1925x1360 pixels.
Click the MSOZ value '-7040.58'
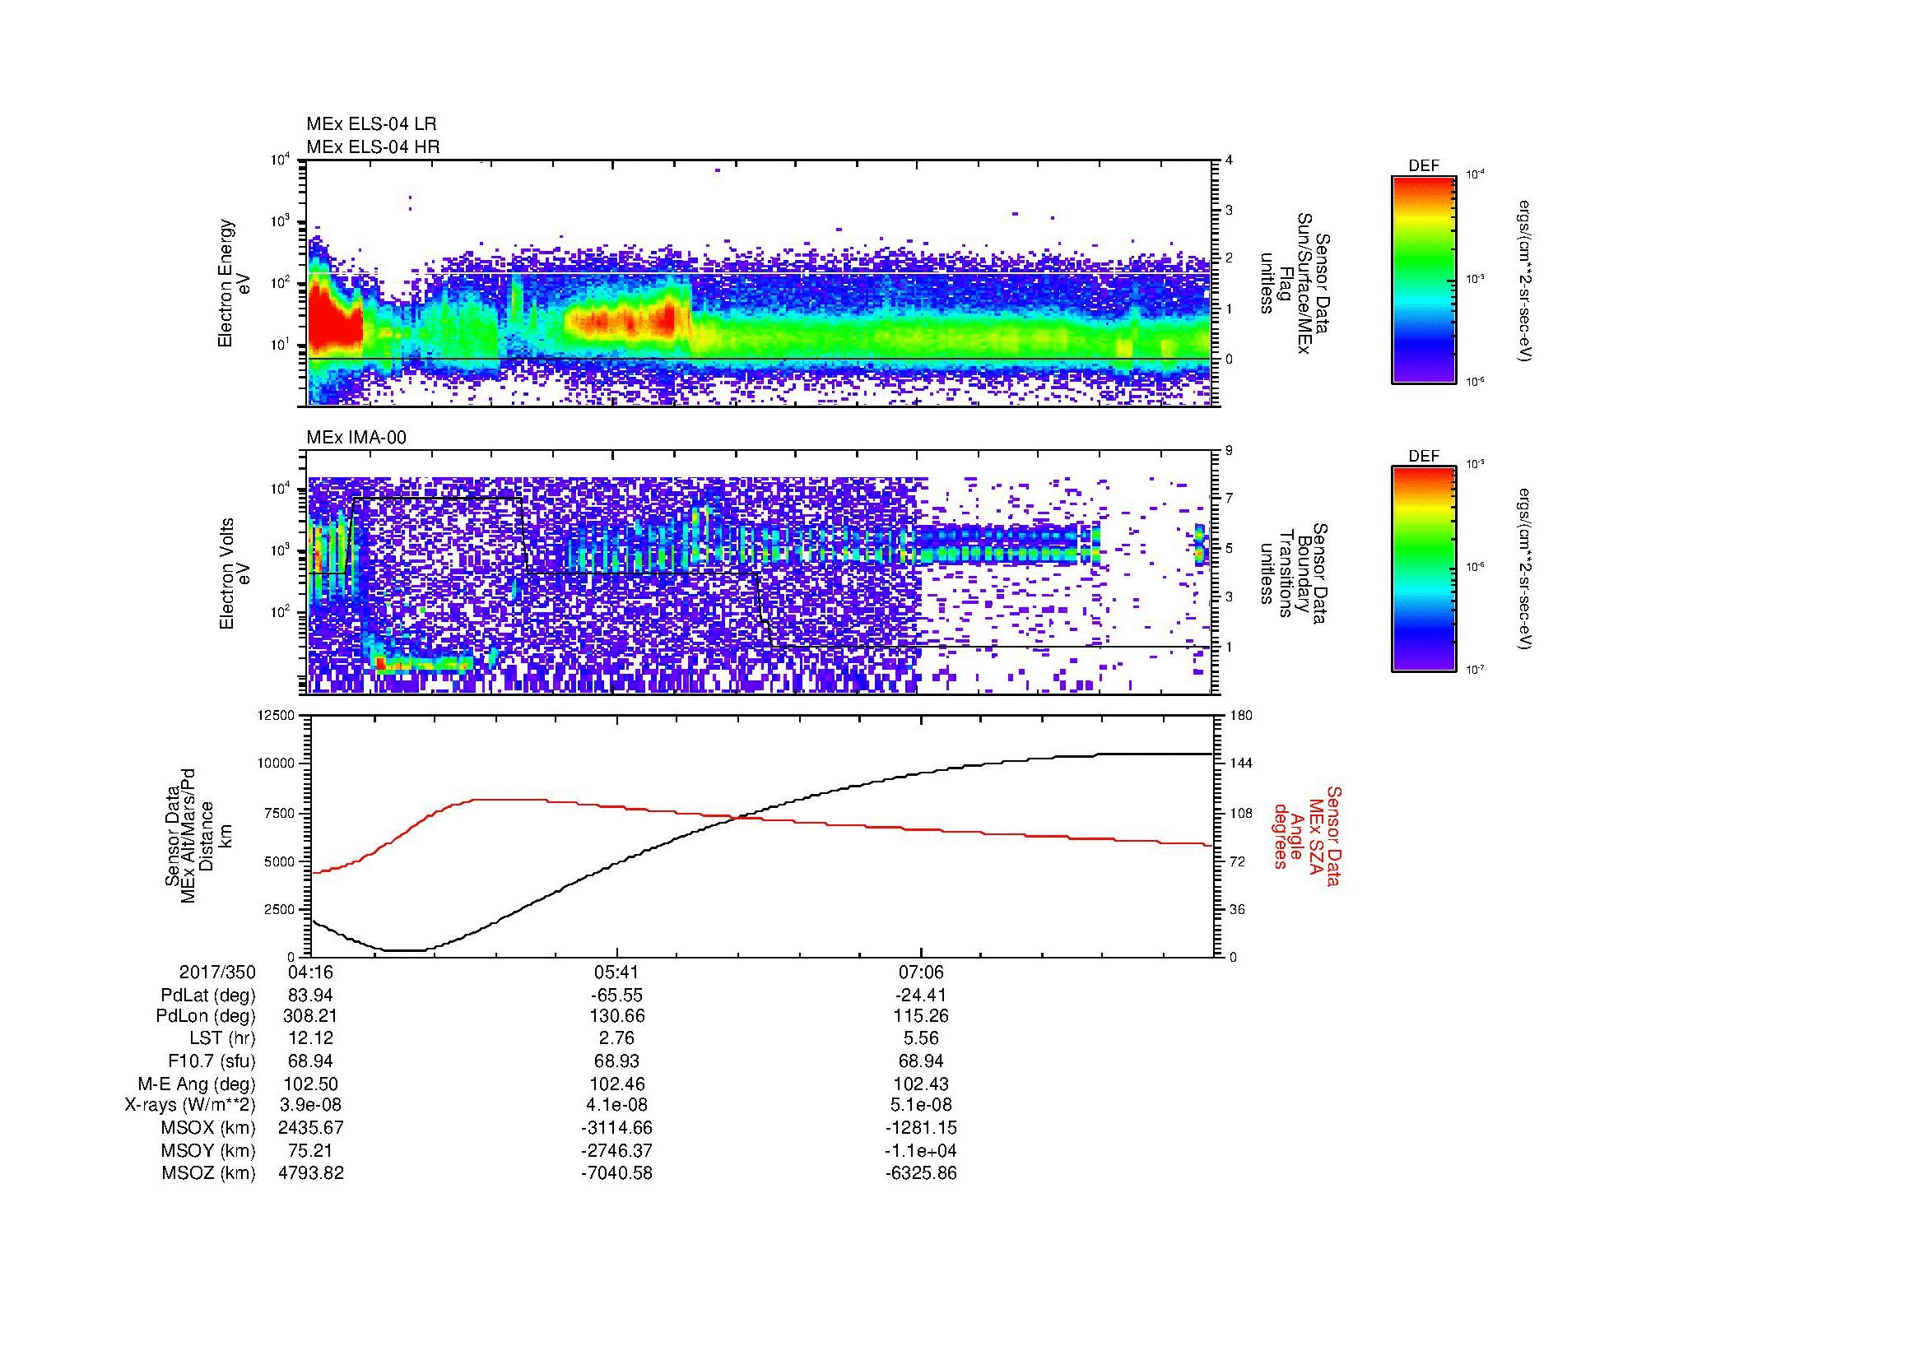pos(616,1173)
